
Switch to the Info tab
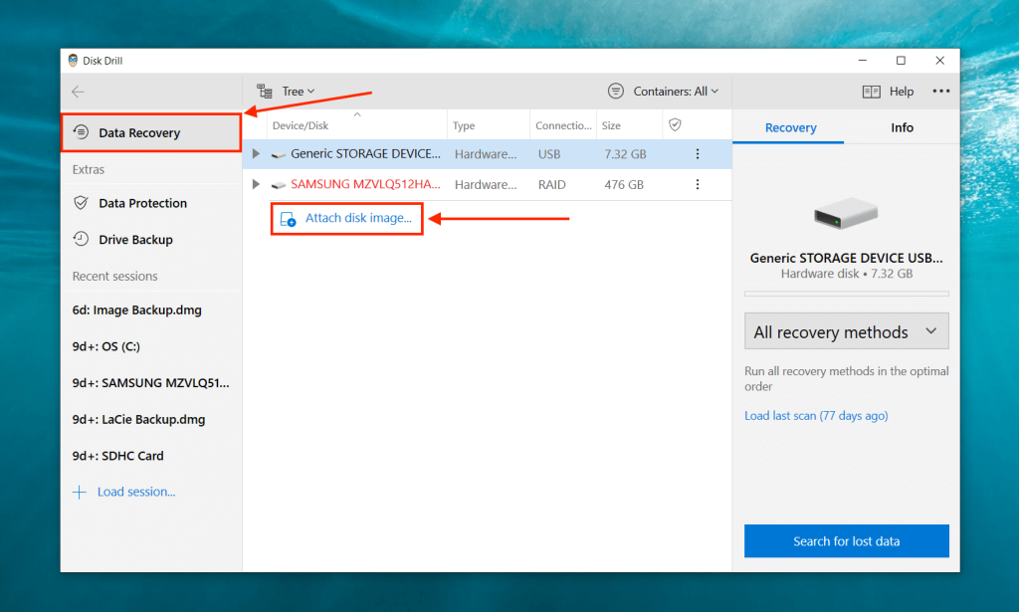pyautogui.click(x=902, y=127)
